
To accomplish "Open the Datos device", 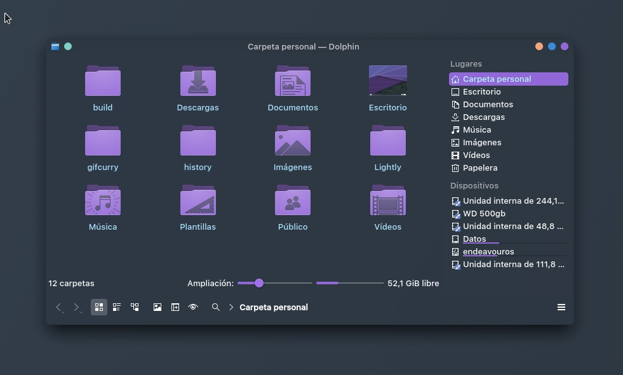I will point(509,239).
